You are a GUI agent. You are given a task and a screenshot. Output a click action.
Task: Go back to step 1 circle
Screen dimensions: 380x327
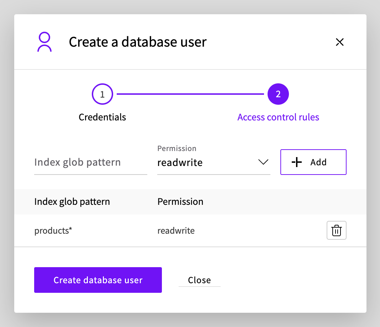(x=102, y=94)
